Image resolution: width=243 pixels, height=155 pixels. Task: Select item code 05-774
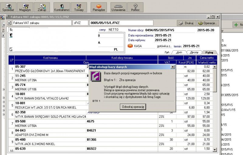(x=20, y=85)
